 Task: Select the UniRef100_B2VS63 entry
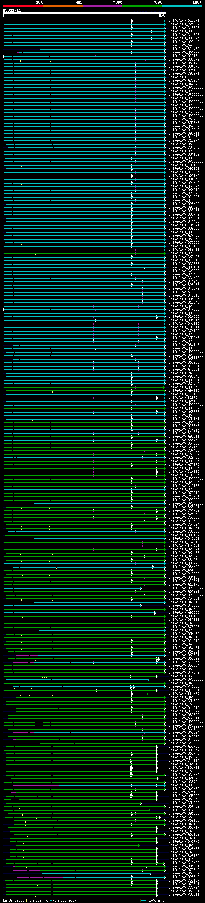[184, 316]
